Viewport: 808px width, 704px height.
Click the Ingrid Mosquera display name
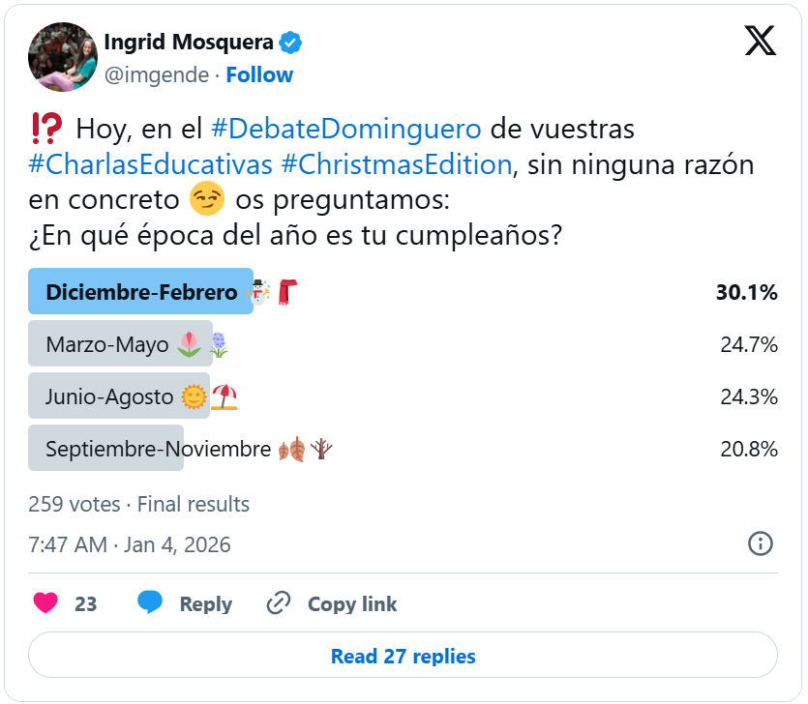tap(188, 43)
